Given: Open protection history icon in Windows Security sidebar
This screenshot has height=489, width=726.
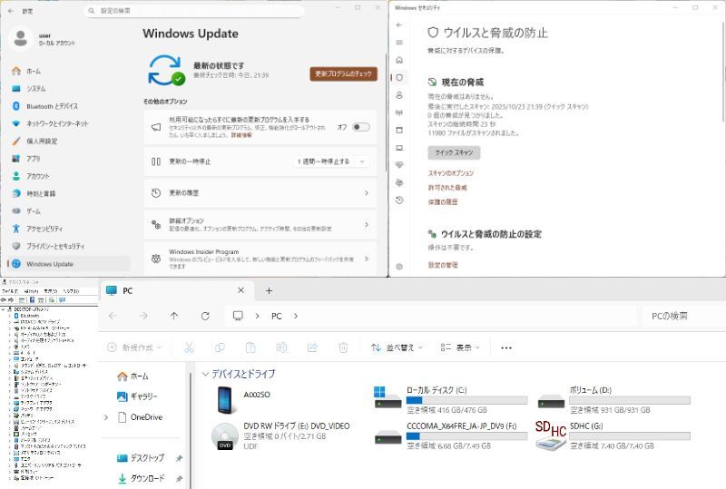Looking at the screenshot, I should [x=399, y=200].
